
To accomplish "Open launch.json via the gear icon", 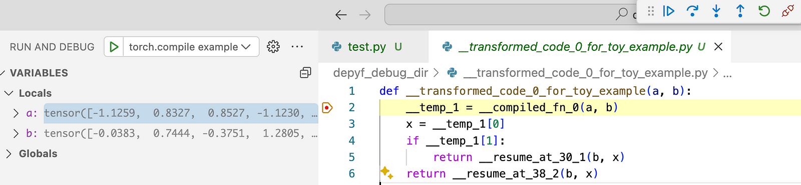I will (x=273, y=47).
